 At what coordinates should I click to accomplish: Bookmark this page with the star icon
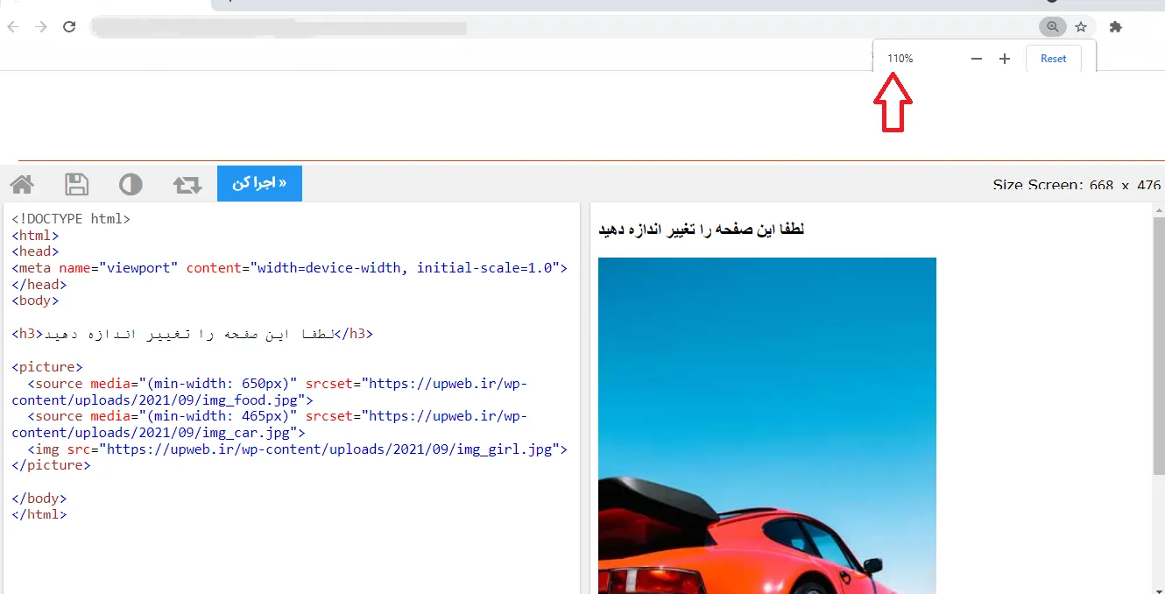[x=1081, y=27]
